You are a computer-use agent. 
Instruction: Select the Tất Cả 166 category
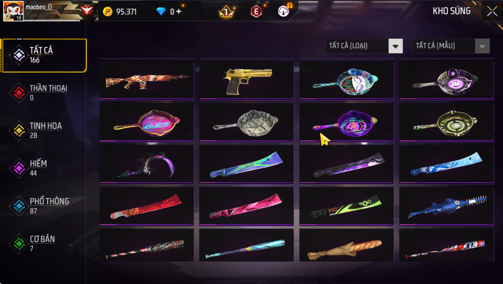(x=44, y=55)
